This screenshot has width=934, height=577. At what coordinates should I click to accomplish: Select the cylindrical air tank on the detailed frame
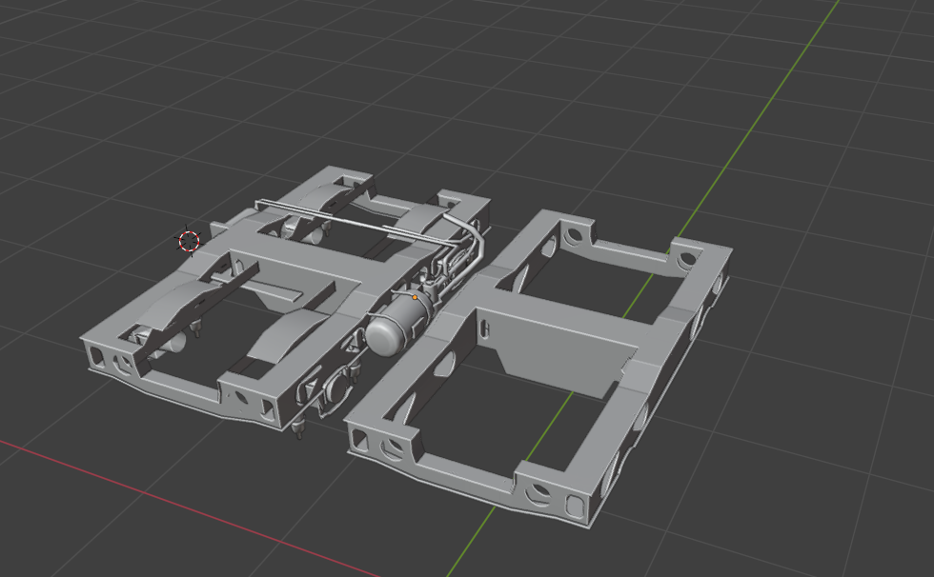[x=397, y=325]
